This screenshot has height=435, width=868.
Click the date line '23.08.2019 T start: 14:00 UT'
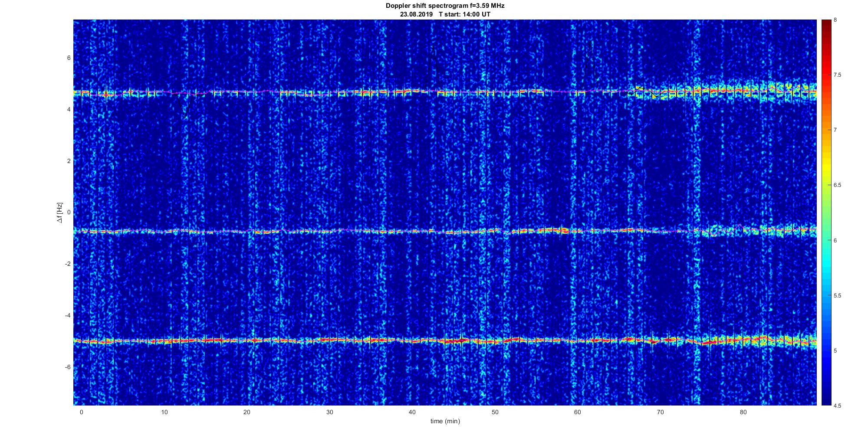(445, 14)
